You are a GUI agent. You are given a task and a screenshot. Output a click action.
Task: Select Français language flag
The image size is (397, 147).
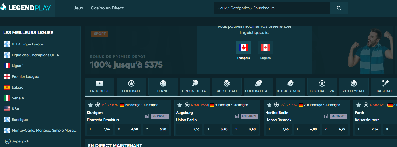(243, 48)
